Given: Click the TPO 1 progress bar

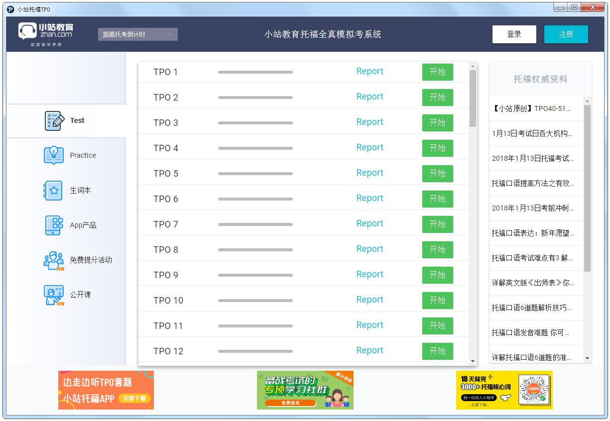Looking at the screenshot, I should point(255,72).
